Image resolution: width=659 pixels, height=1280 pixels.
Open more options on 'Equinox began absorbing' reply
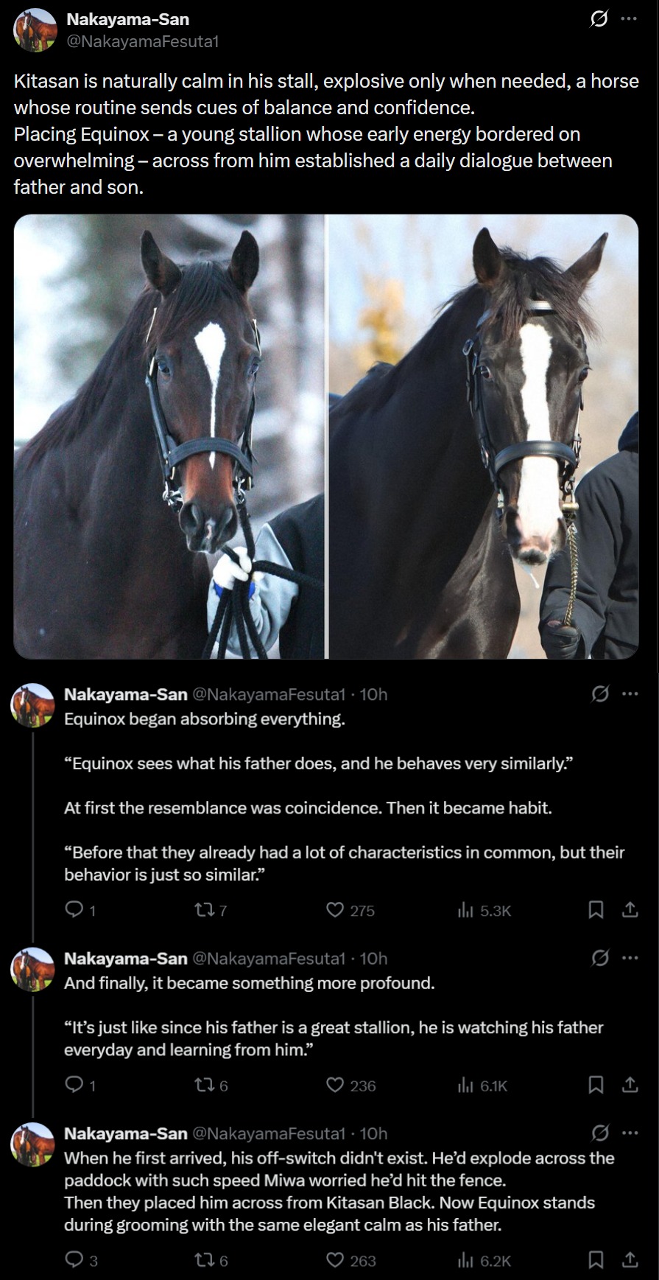[x=630, y=693]
